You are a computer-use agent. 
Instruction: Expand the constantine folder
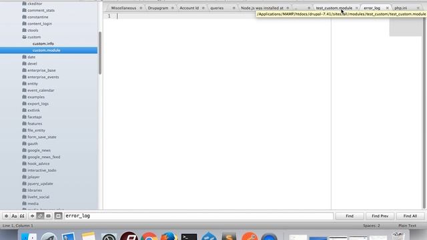[24, 17]
